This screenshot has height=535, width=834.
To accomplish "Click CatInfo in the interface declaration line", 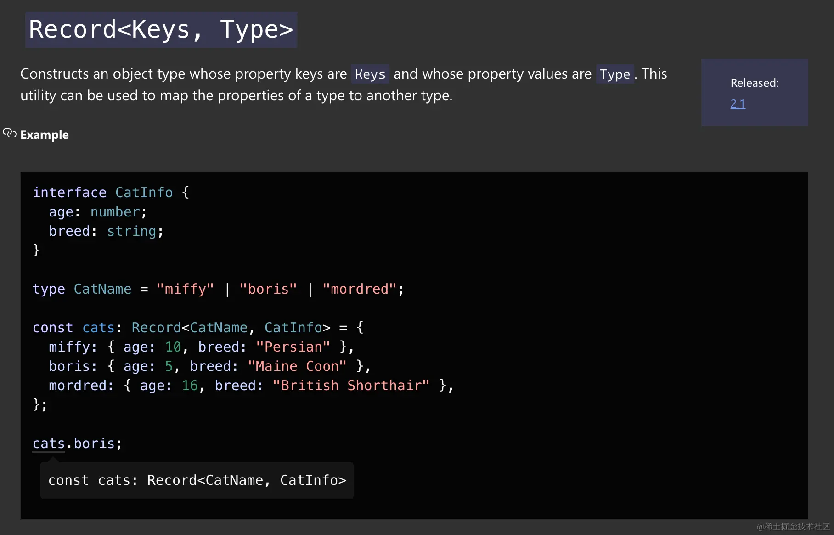I will pos(144,193).
